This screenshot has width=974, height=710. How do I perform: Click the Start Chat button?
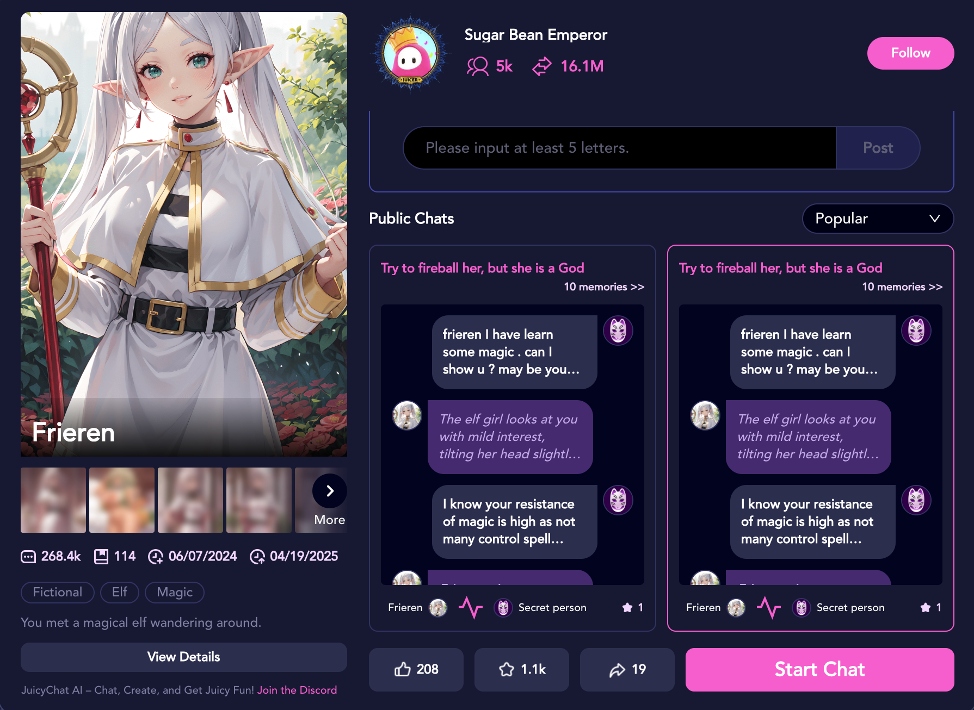point(819,669)
